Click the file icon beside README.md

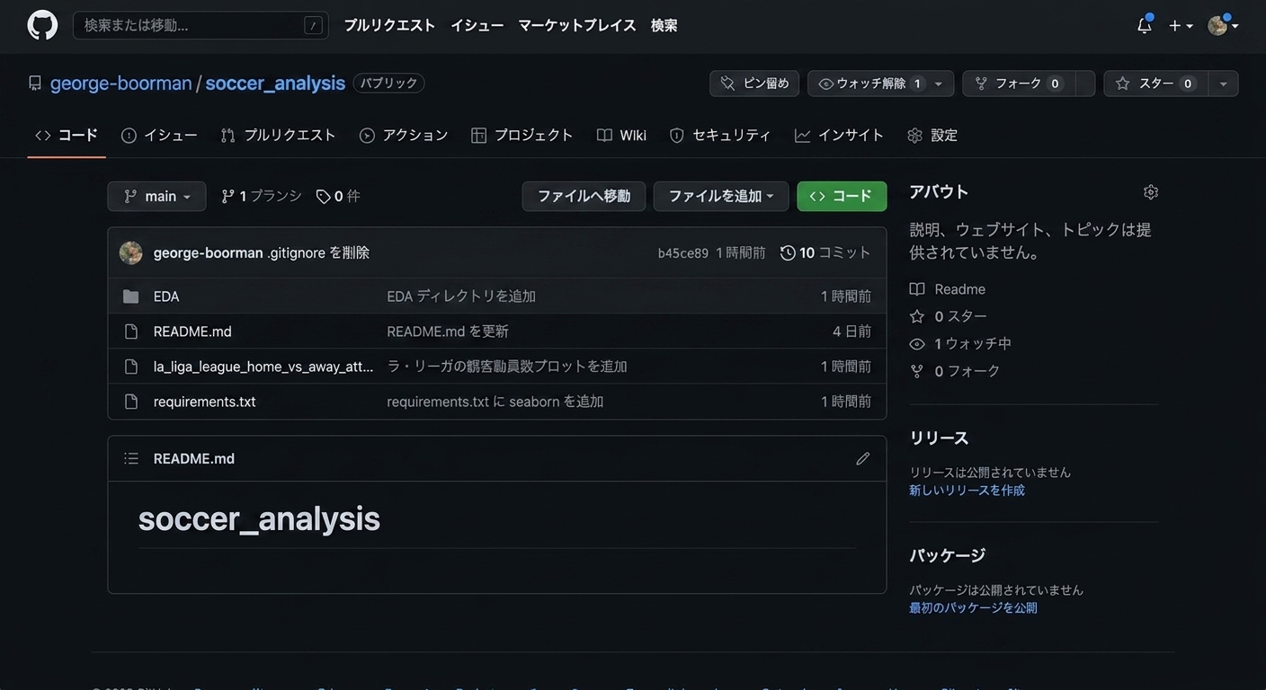click(131, 332)
